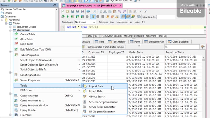The width and height of the screenshot is (210, 118).
Task: Show more result tabs with the chevron
Action: pyautogui.click(x=139, y=46)
